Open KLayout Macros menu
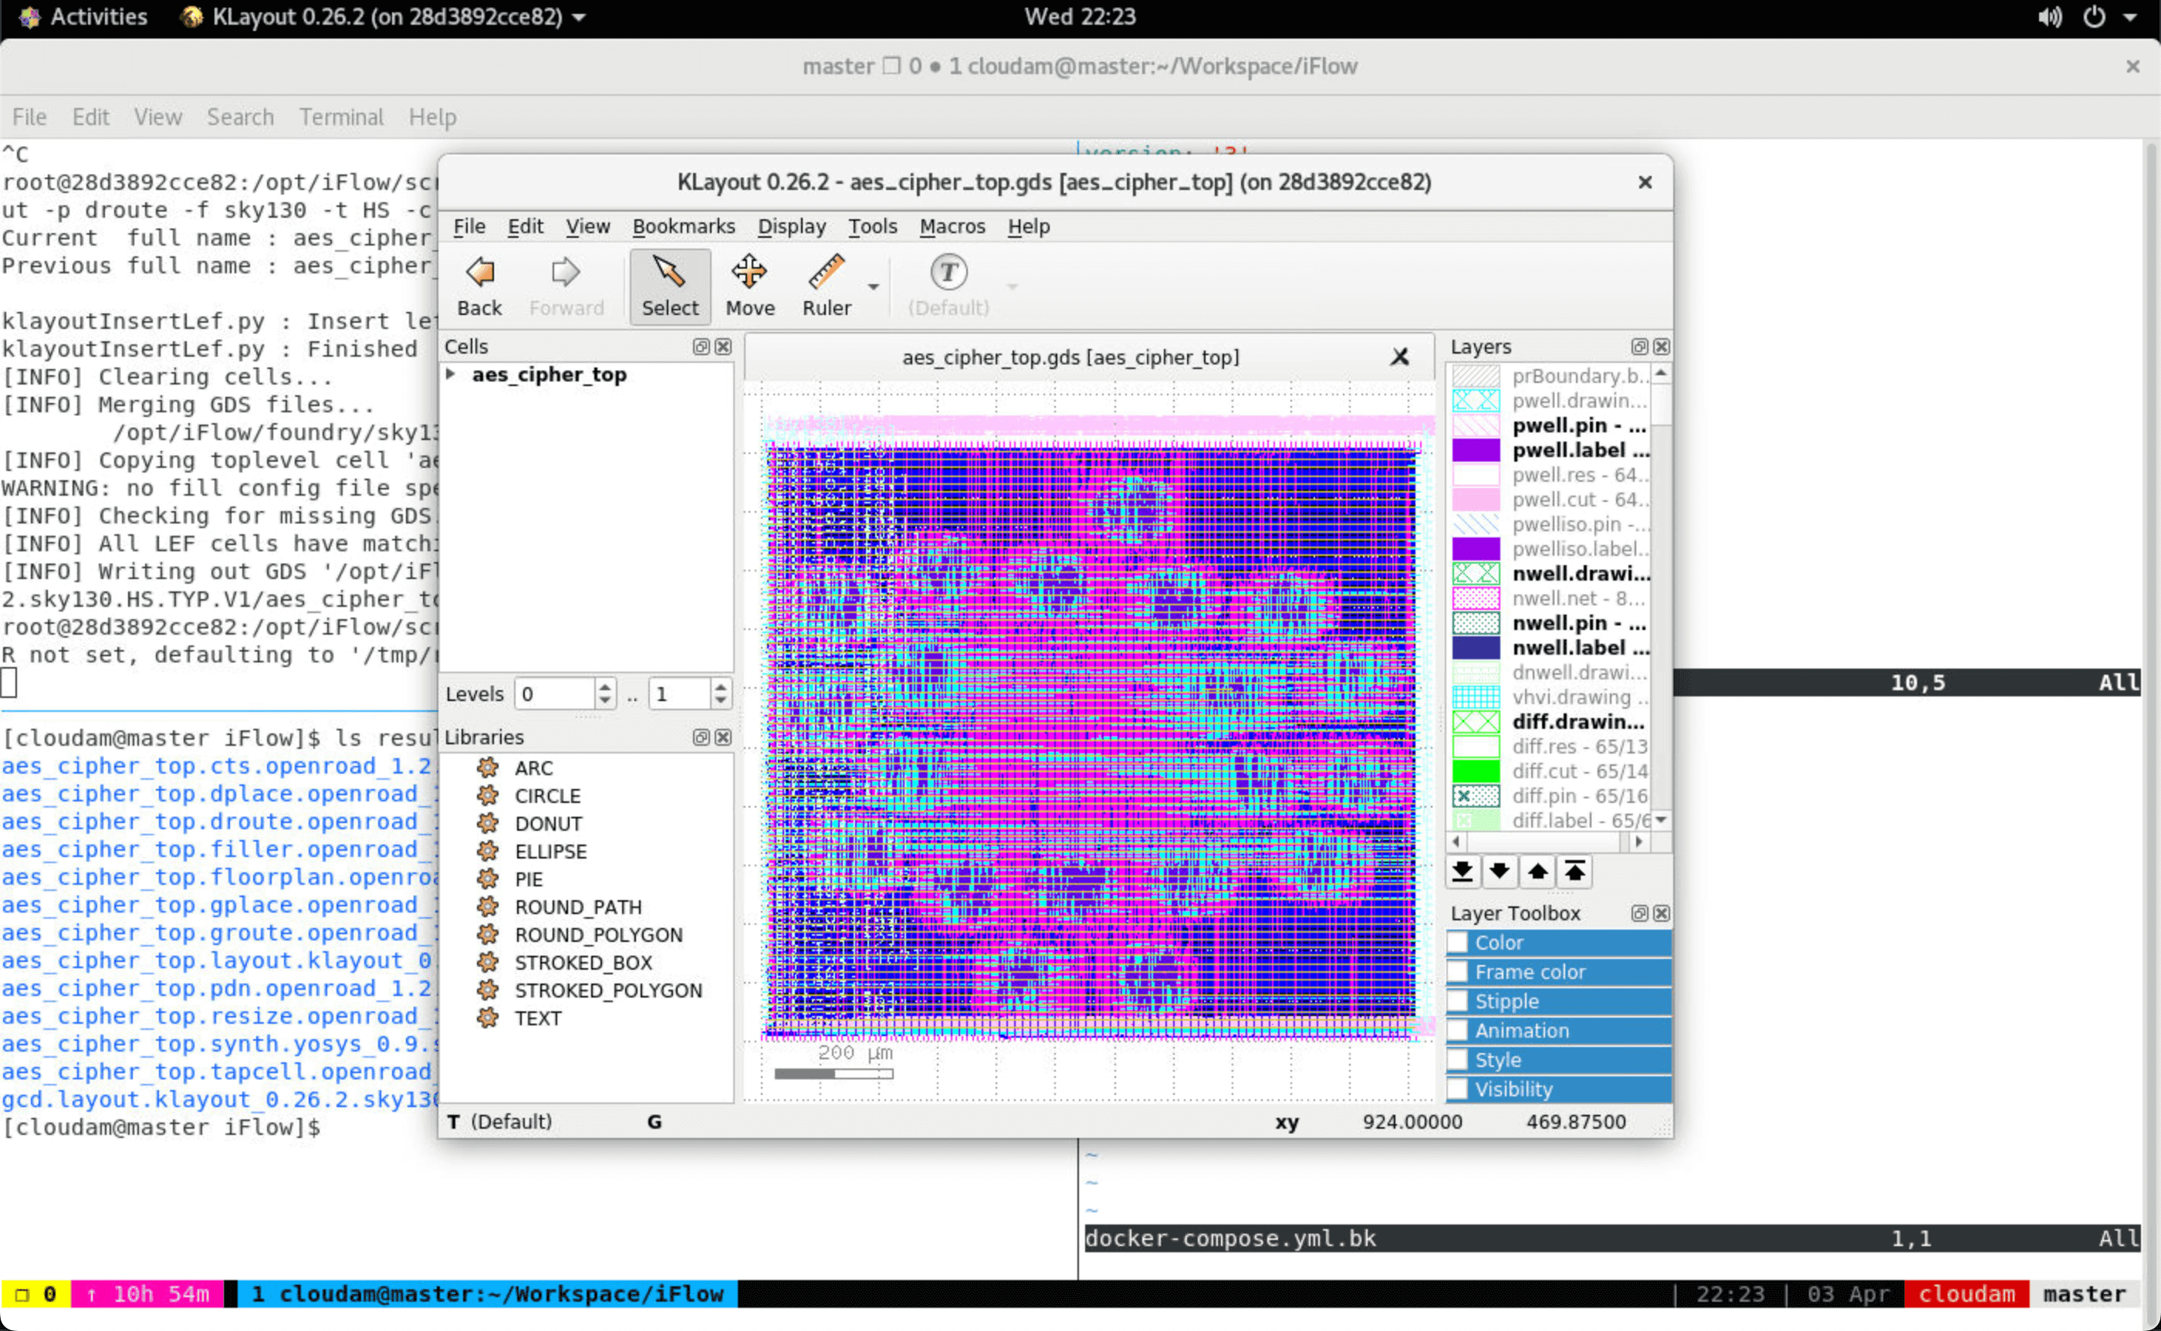 [x=952, y=227]
